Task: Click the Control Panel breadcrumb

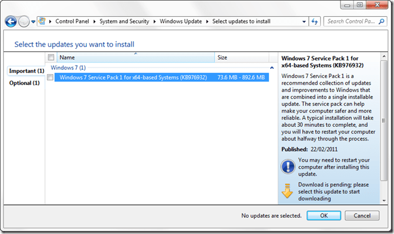Action: 72,22
